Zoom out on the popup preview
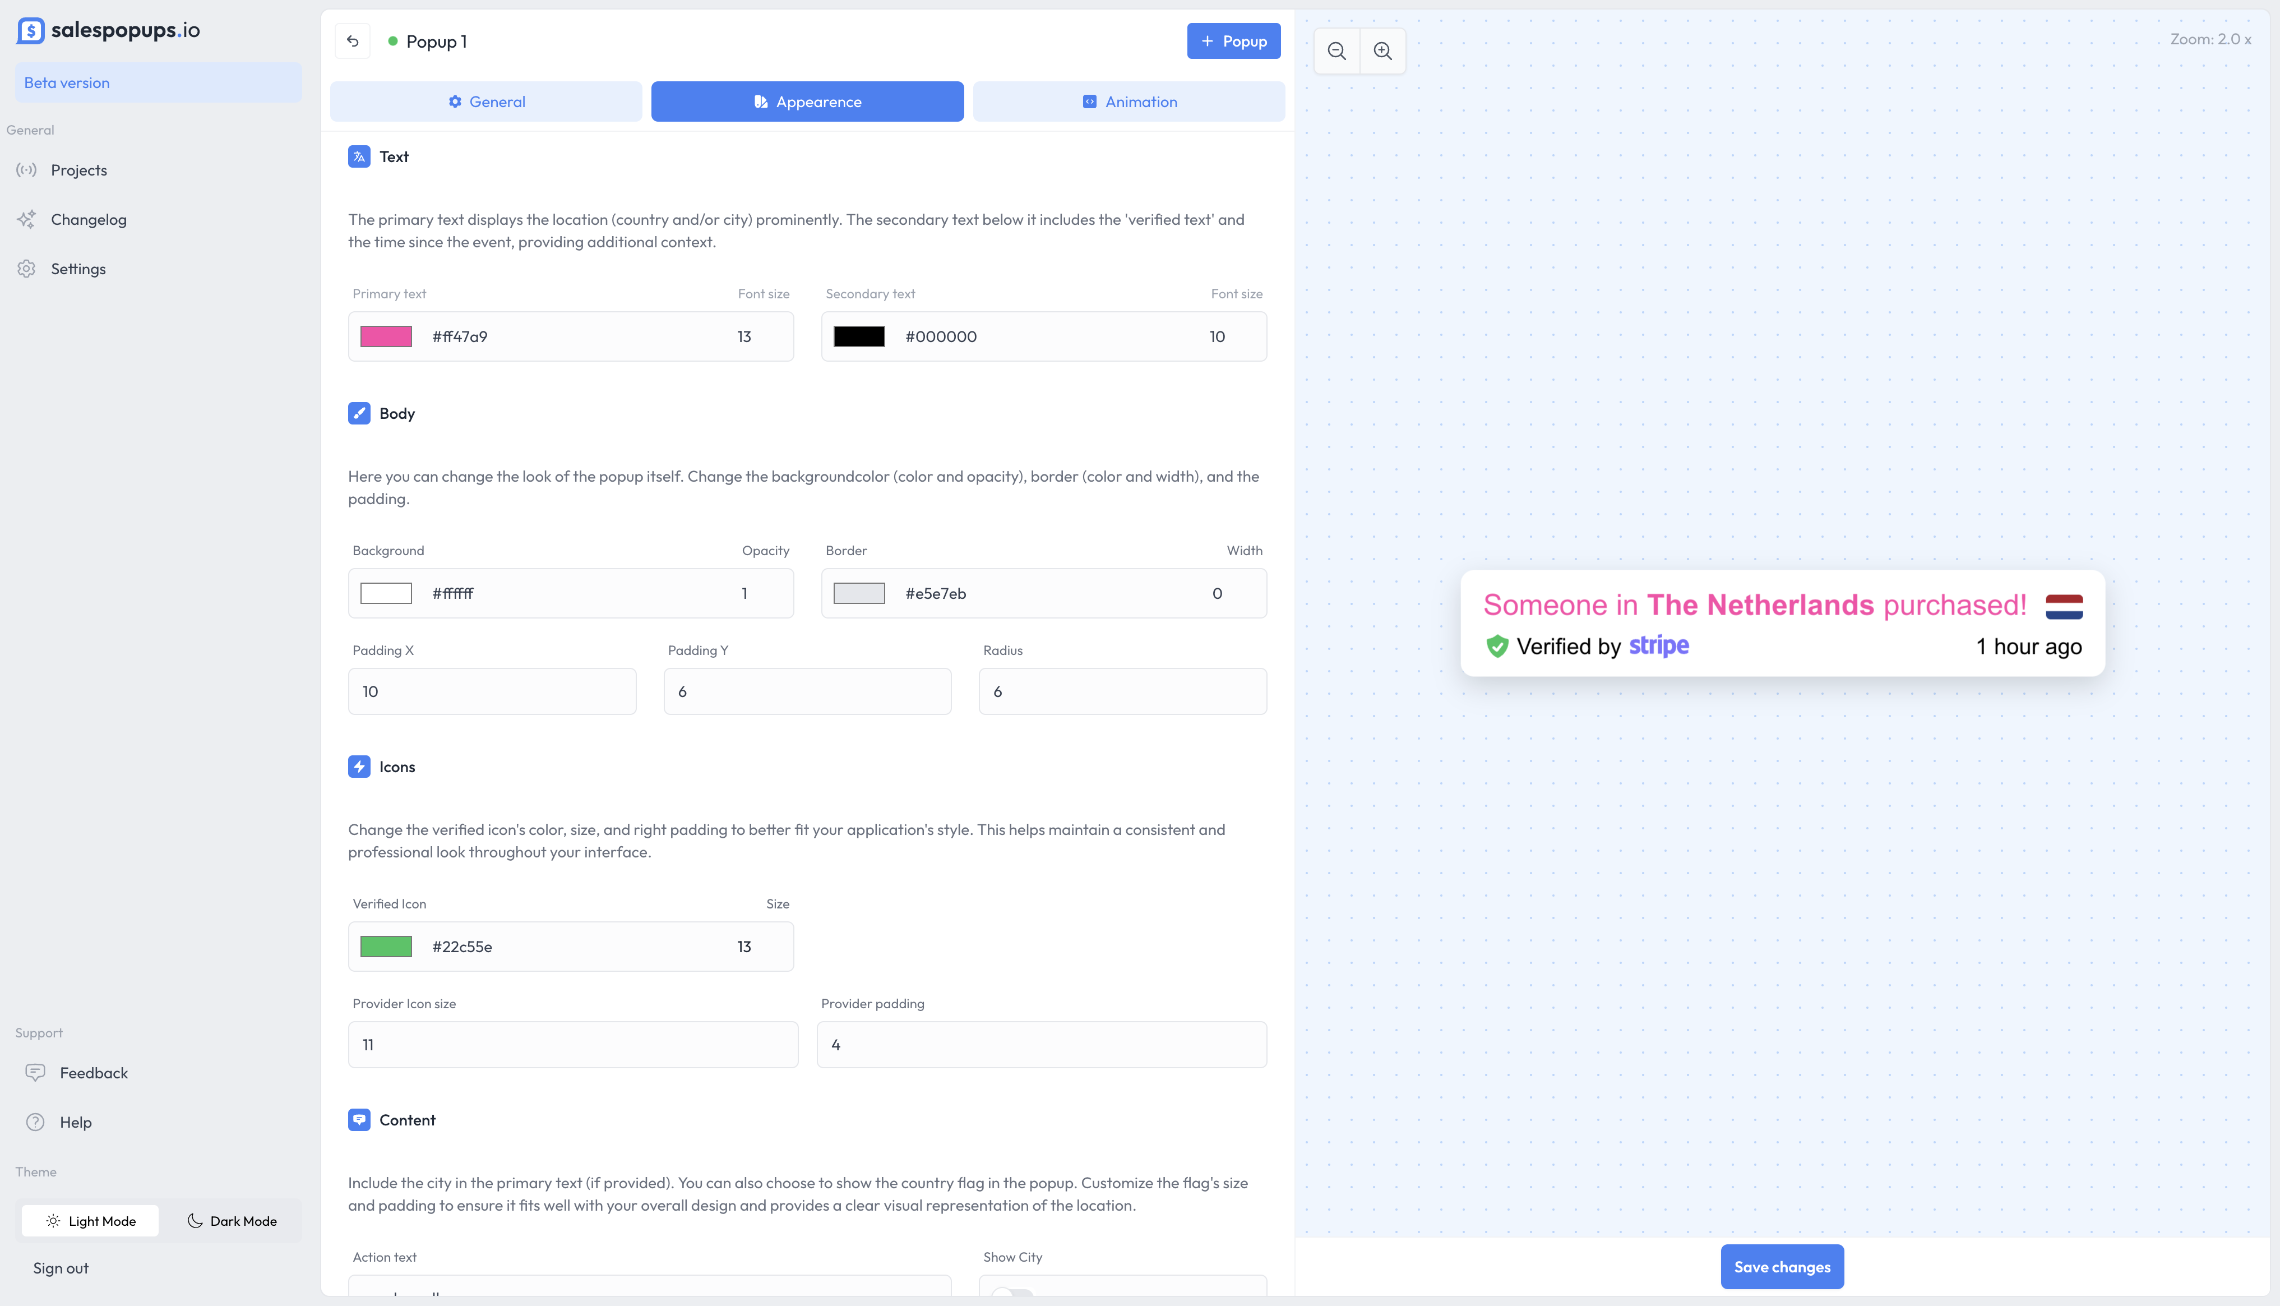The image size is (2280, 1306). 1336,51
